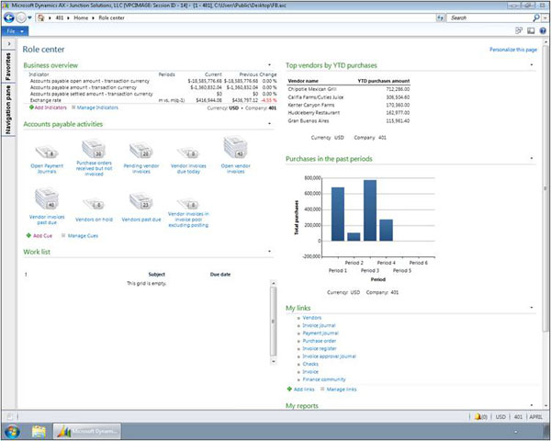Click the Work list vertical scrollbar
This screenshot has width=551, height=441.
(x=273, y=322)
